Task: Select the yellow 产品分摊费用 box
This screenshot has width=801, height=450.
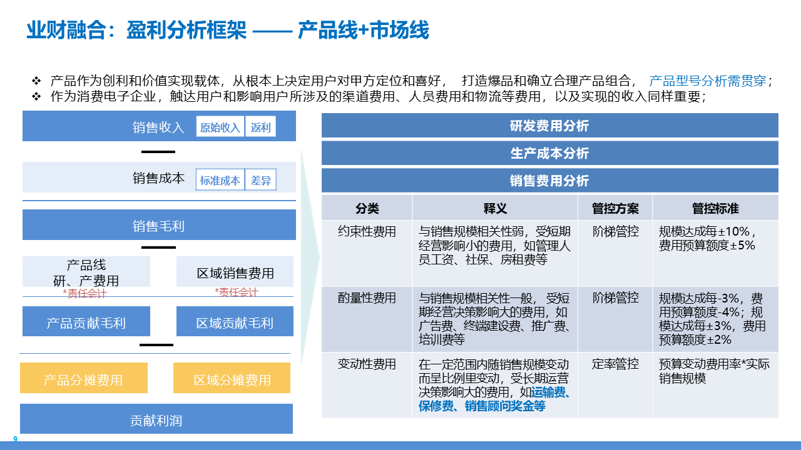Action: click(x=84, y=378)
